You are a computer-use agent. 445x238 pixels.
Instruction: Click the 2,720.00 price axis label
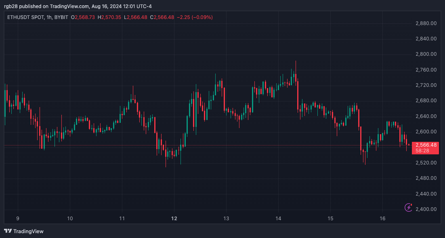tap(426, 85)
